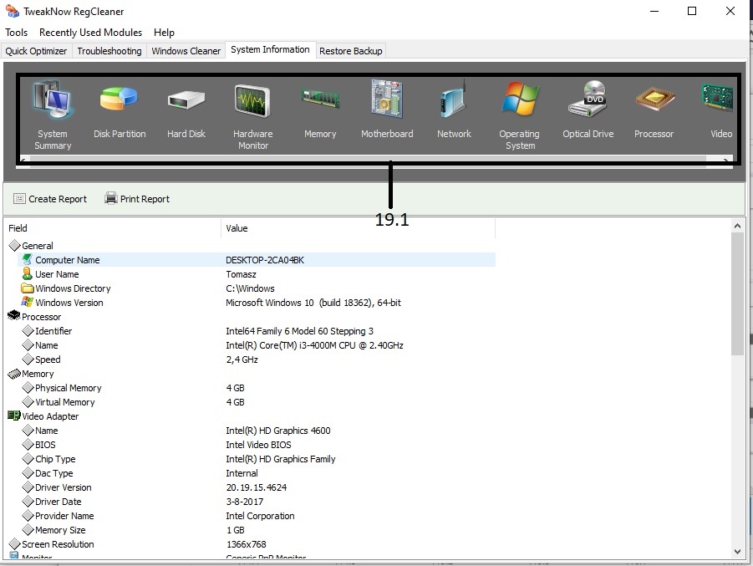Viewport: 753px width, 566px height.
Task: Open the System Summary module icon
Action: [53, 100]
